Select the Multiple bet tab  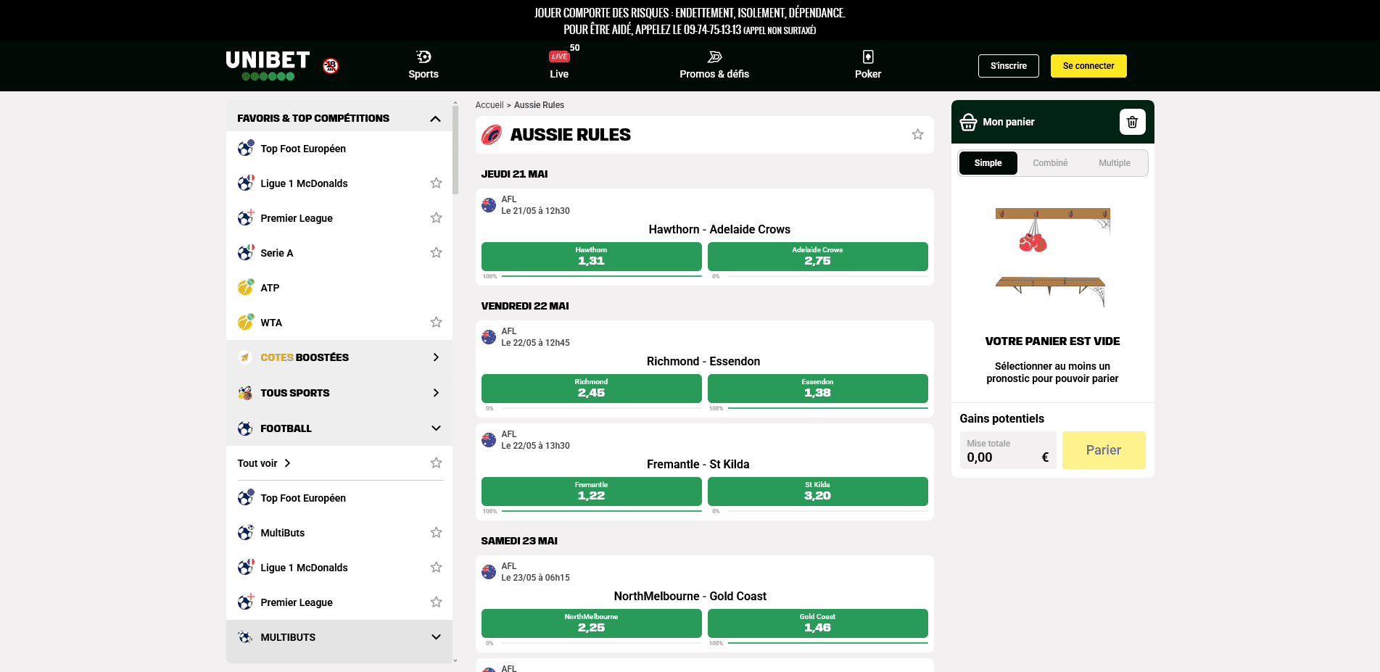click(x=1114, y=163)
